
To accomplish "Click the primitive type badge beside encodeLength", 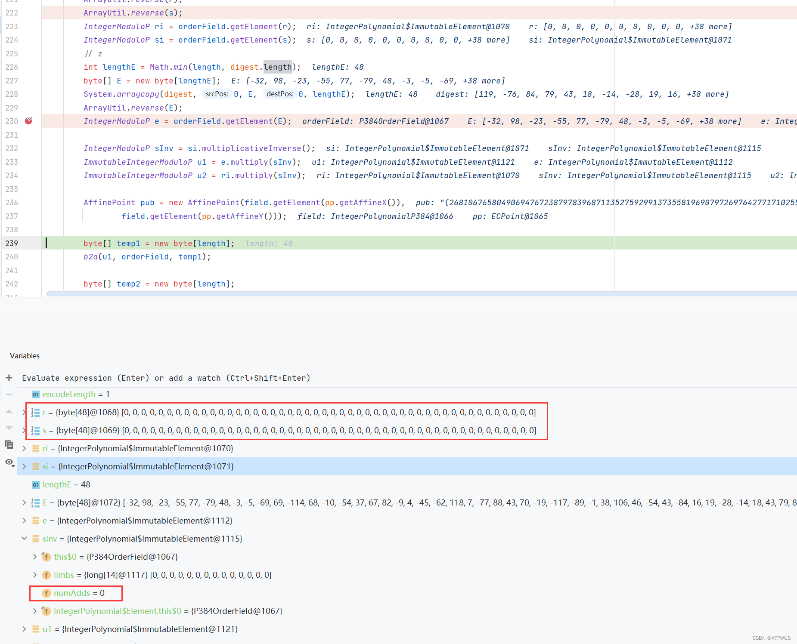I will pyautogui.click(x=36, y=394).
